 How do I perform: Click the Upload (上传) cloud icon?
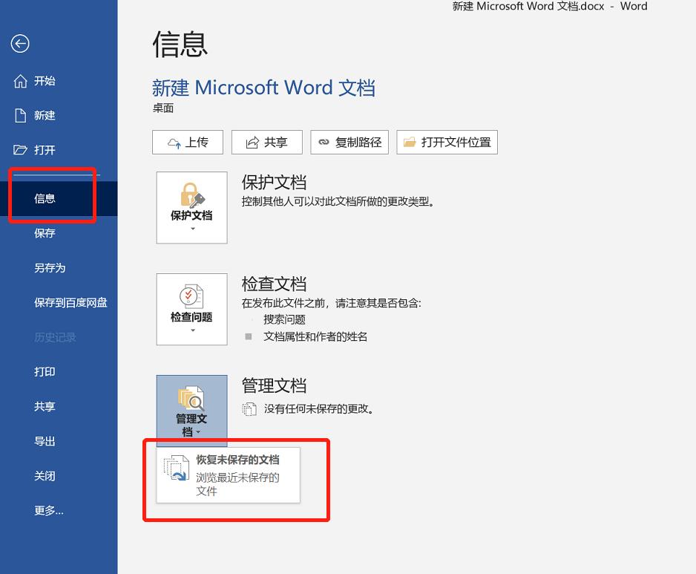point(172,142)
